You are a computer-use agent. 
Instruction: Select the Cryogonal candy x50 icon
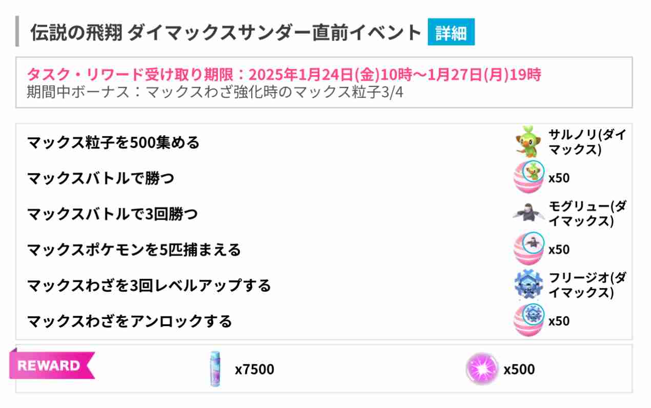point(528,320)
